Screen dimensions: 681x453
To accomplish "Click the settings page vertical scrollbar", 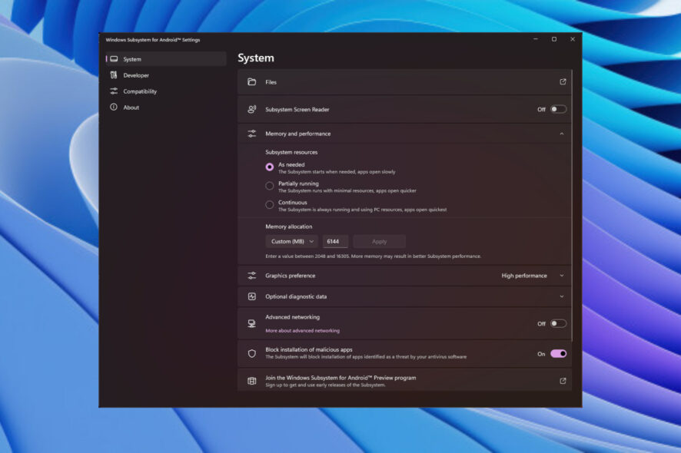I will tap(572, 205).
